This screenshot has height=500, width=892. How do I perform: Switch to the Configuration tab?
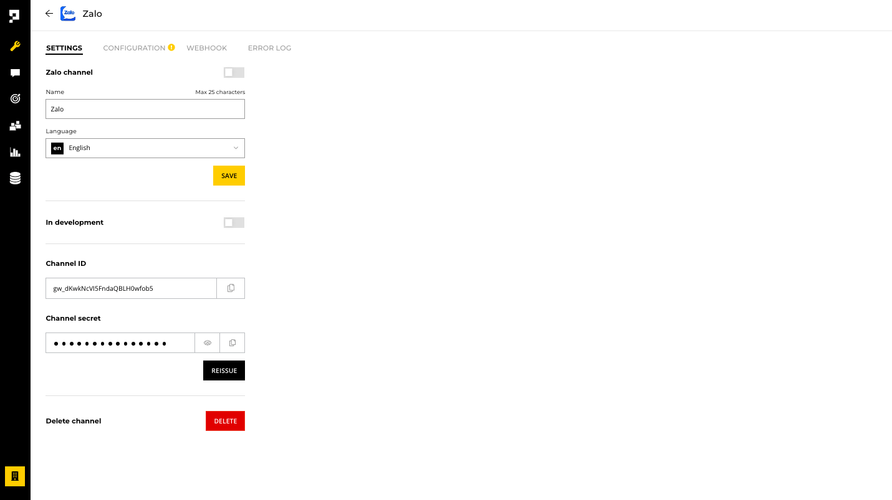(134, 48)
